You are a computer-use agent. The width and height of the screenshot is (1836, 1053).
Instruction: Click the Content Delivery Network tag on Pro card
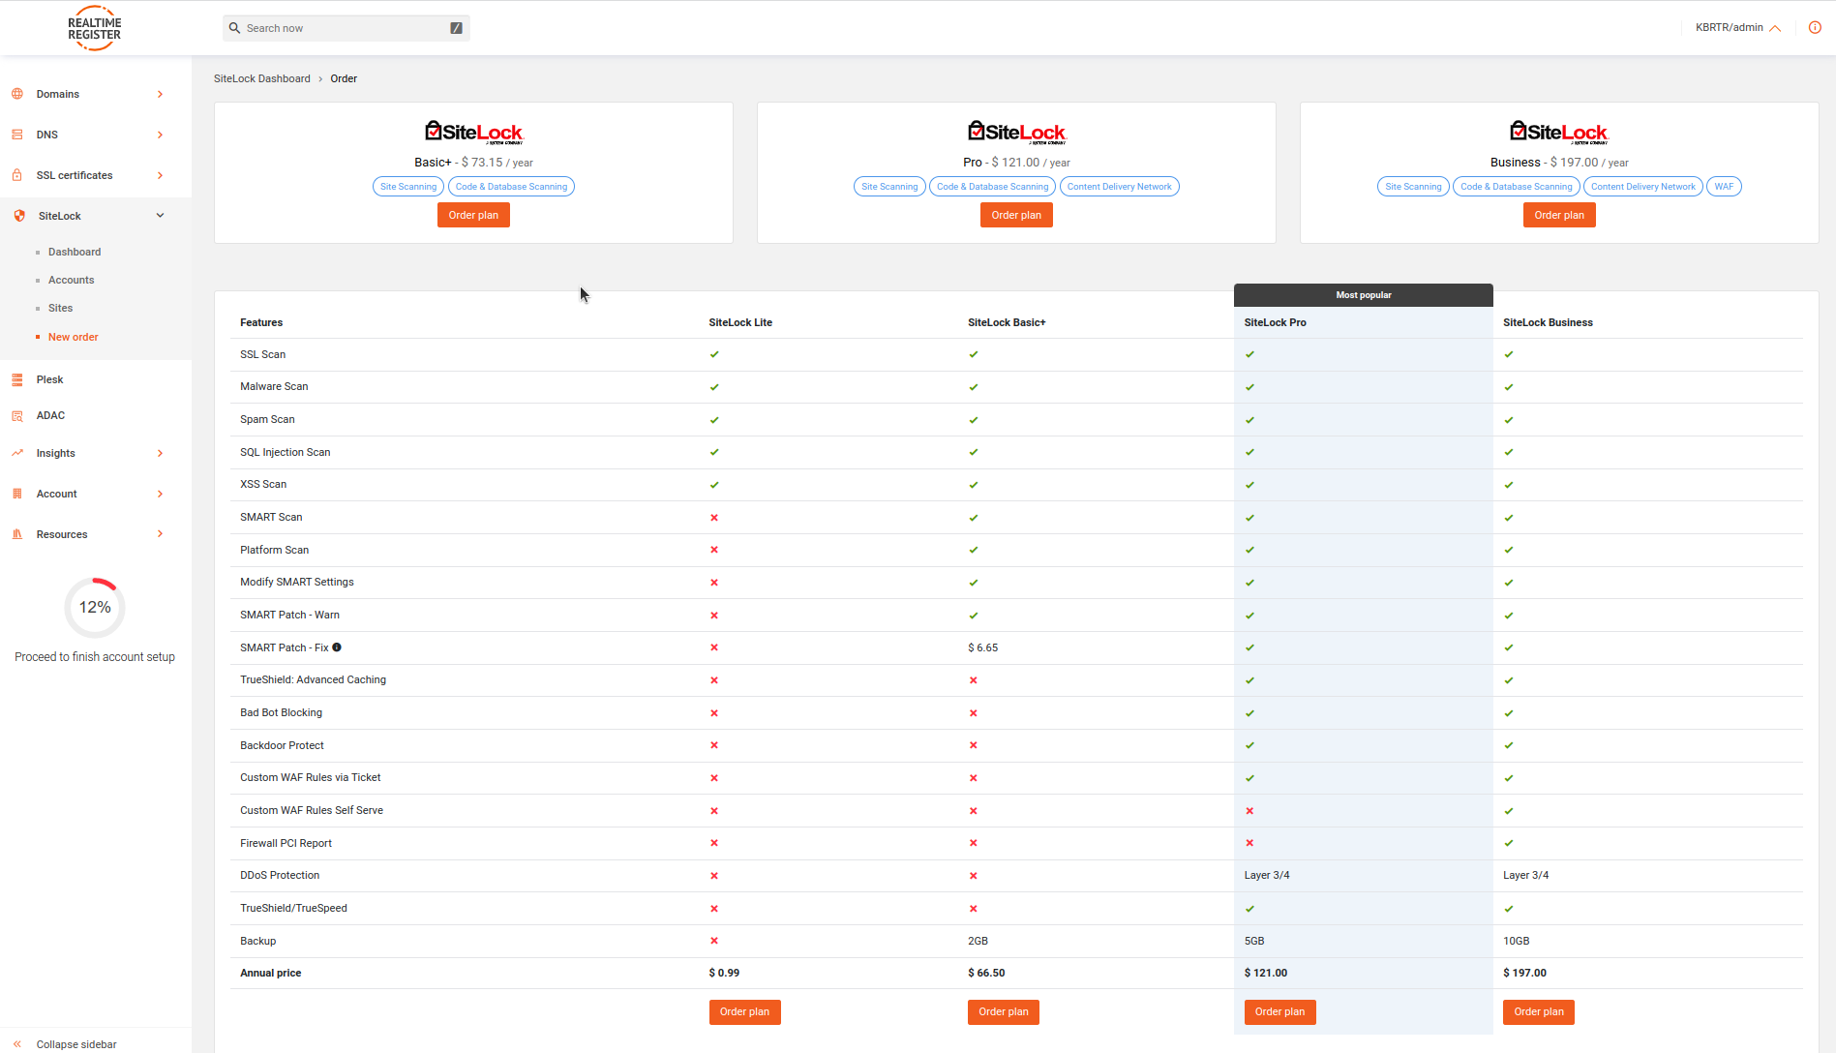pyautogui.click(x=1120, y=187)
